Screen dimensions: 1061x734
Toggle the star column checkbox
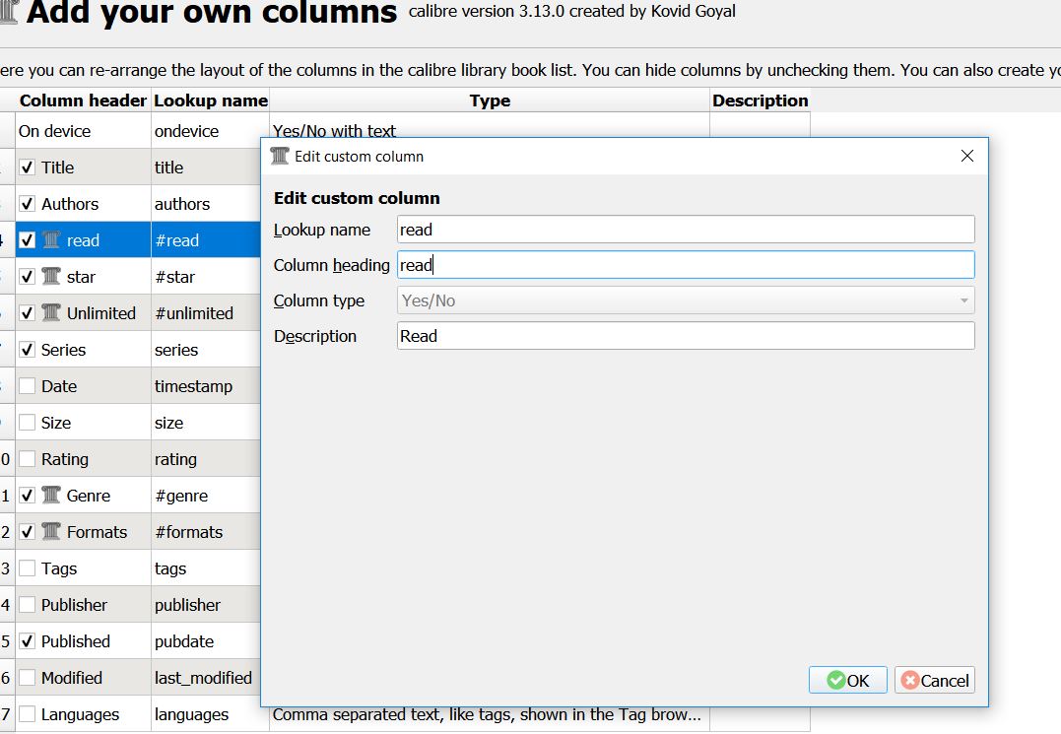pyautogui.click(x=27, y=277)
